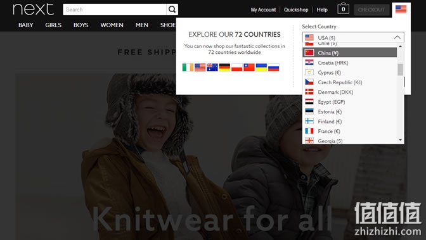Click the search magnifier icon
426x240 pixels.
click(x=172, y=9)
